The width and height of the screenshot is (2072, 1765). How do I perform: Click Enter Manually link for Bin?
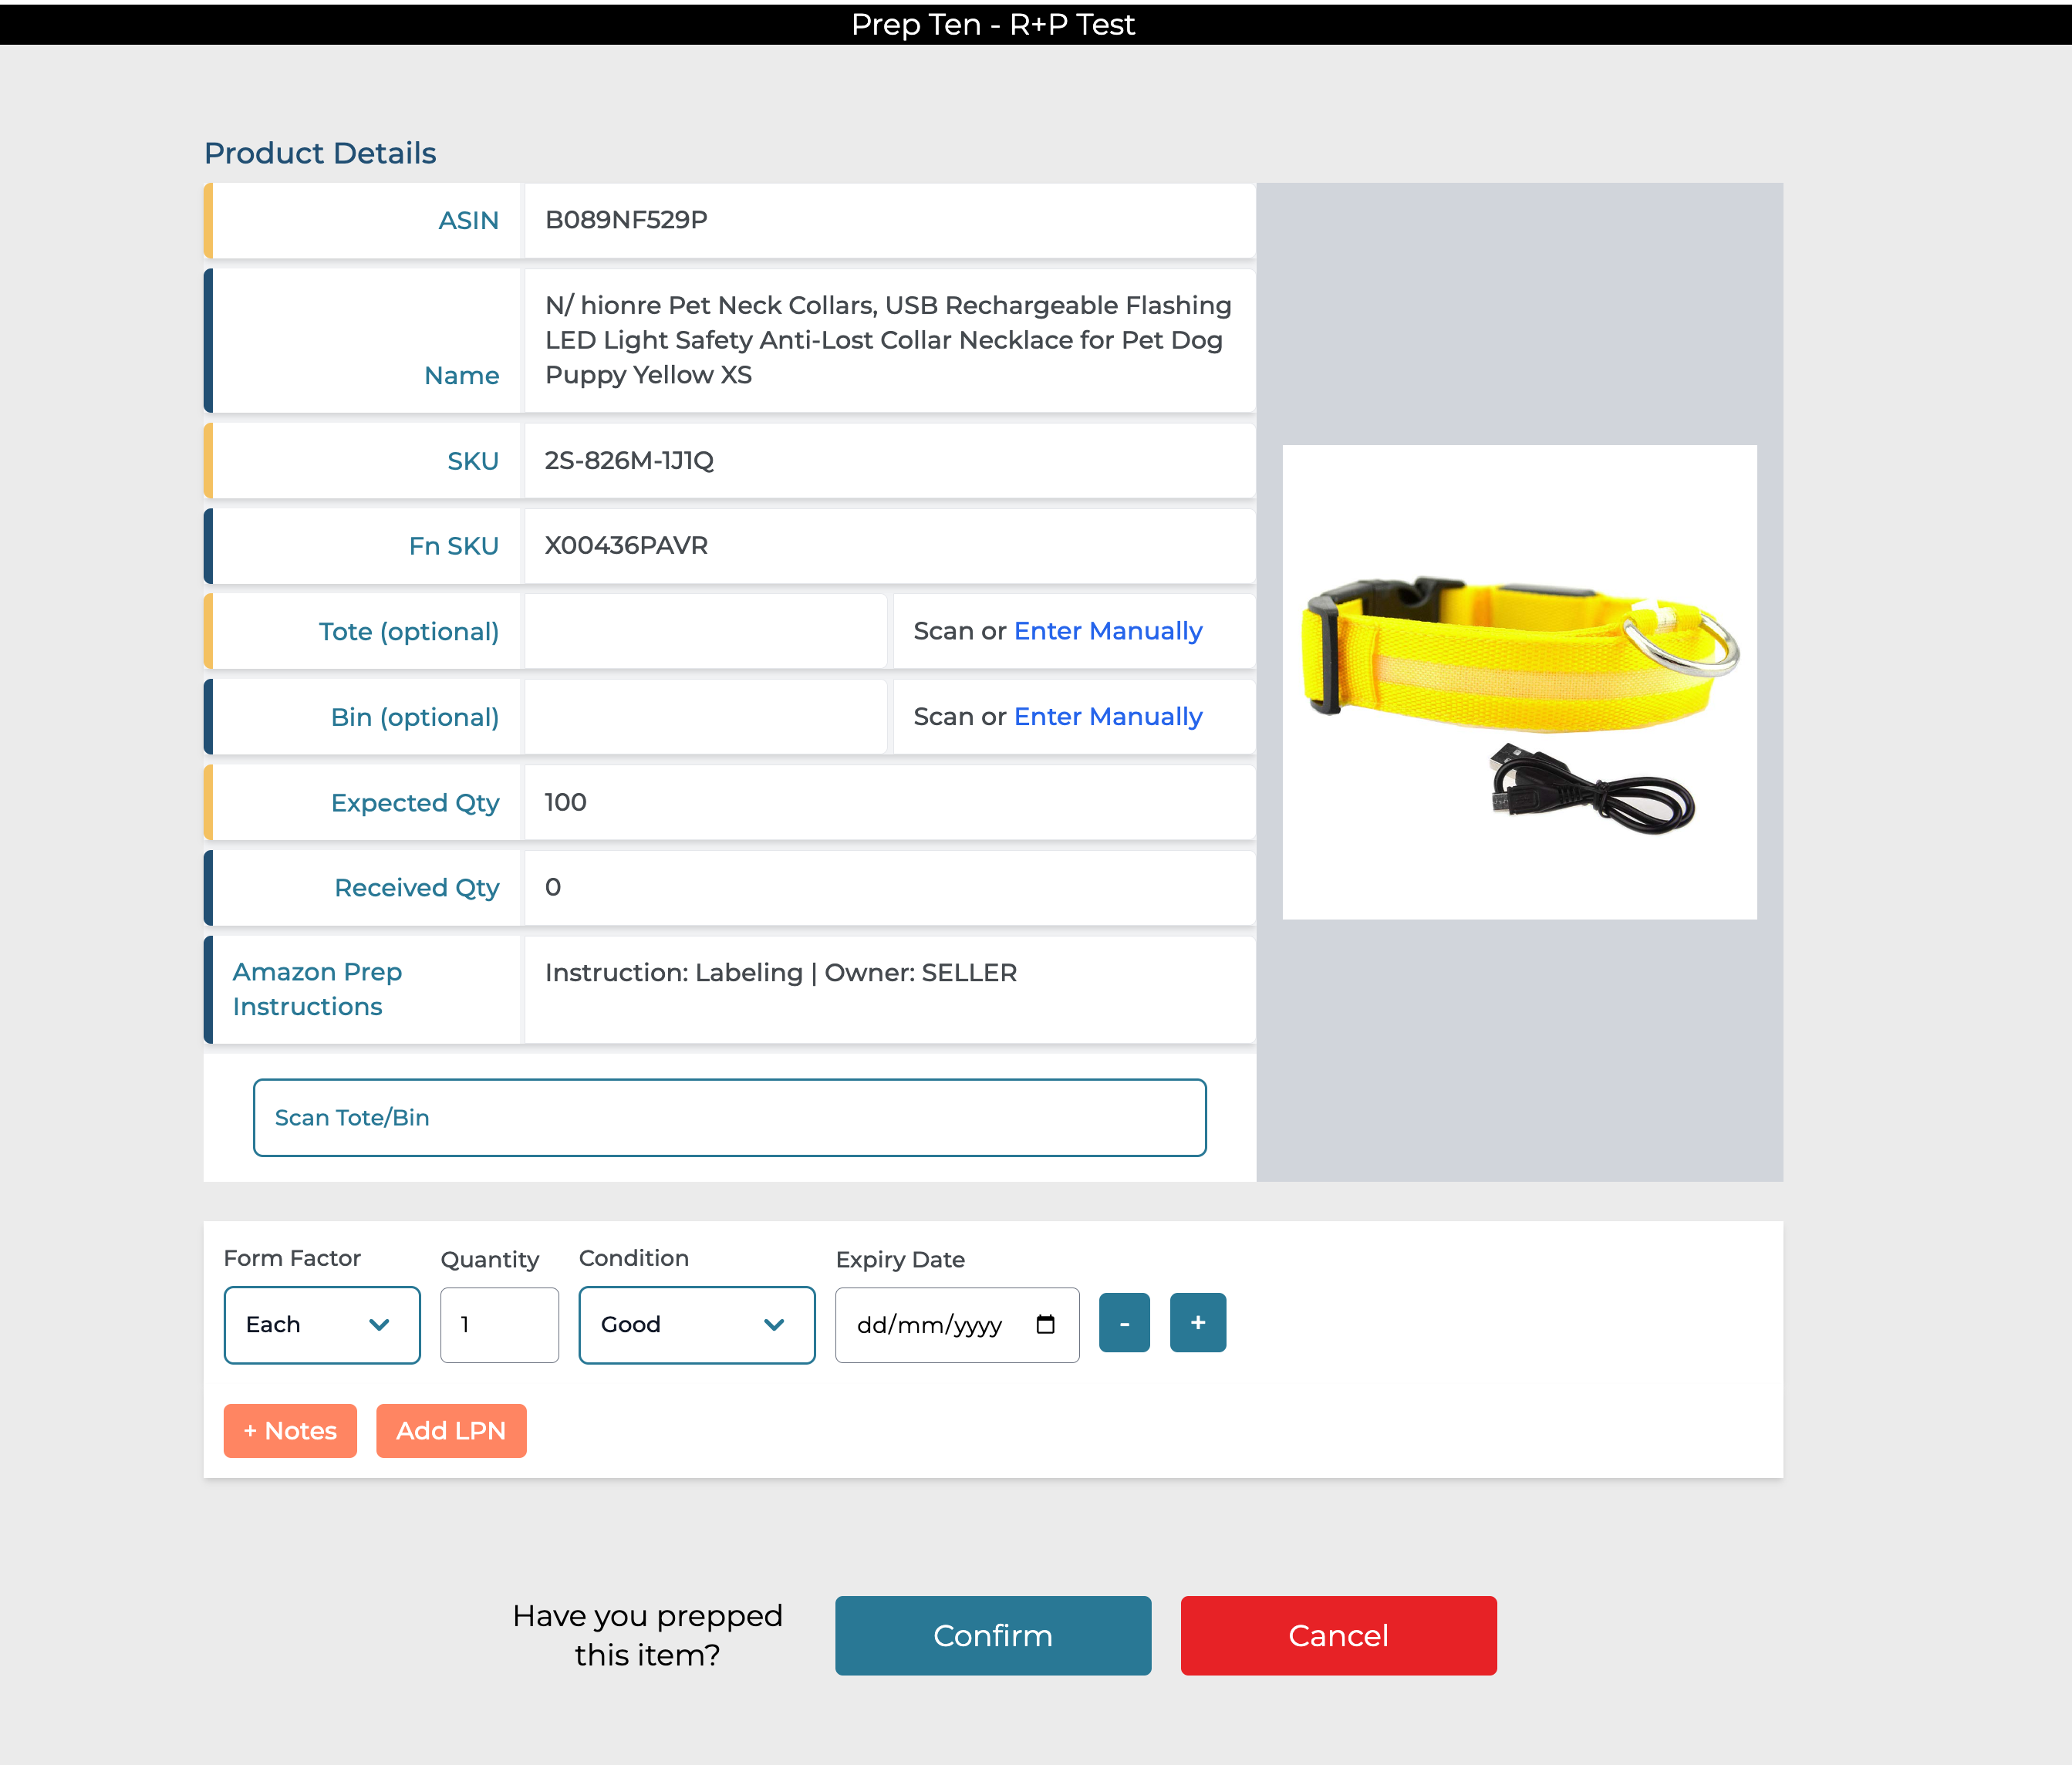pyautogui.click(x=1107, y=717)
